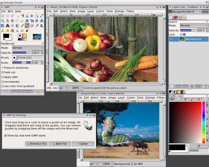Select the pink Eraser tool
This screenshot has width=209, height=167.
click(x=32, y=26)
